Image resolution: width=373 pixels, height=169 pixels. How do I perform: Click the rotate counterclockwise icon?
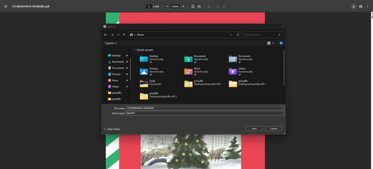click(199, 6)
